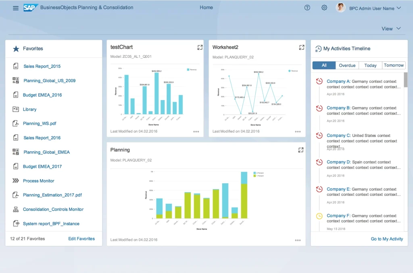Screen dimensions: 413x273
Task: Click the Process Monitor chevrons icon
Action: tap(16, 181)
